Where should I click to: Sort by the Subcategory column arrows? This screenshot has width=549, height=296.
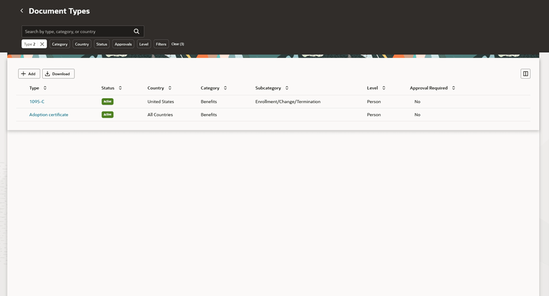point(287,88)
